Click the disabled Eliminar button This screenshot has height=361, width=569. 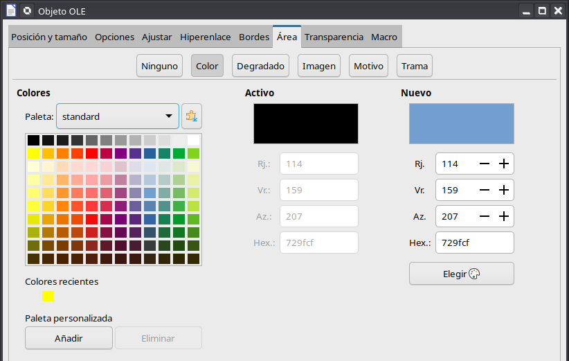point(159,338)
